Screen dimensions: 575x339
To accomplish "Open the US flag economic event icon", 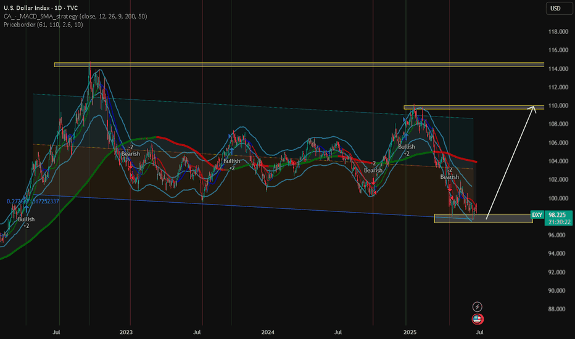I will pyautogui.click(x=478, y=319).
